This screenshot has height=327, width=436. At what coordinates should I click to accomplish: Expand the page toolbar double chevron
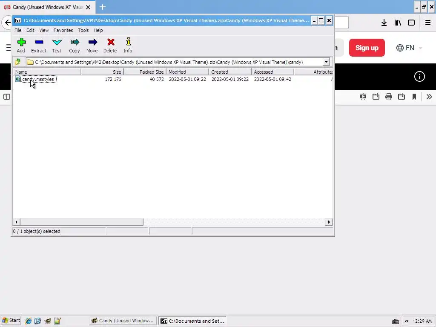(429, 97)
